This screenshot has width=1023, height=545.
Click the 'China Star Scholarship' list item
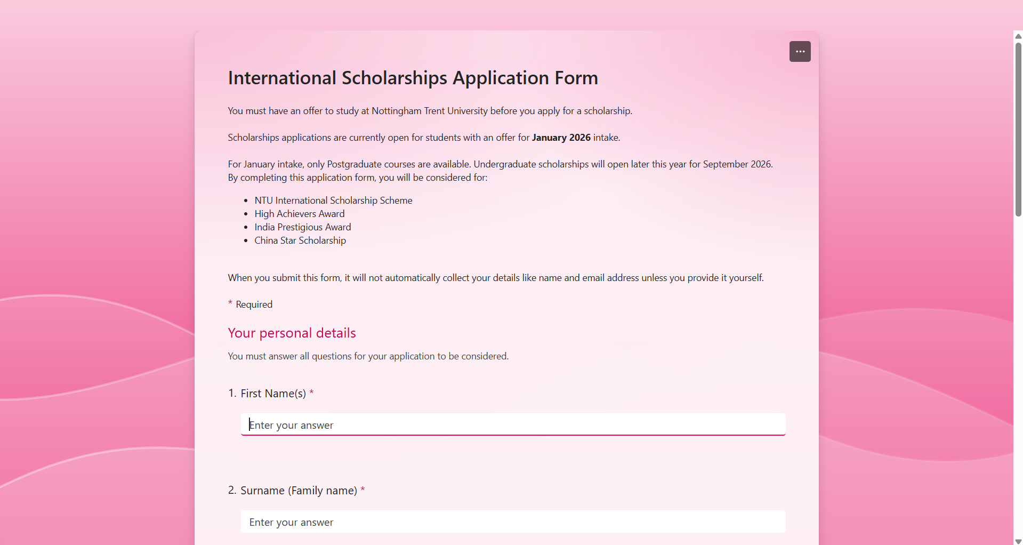coord(300,241)
